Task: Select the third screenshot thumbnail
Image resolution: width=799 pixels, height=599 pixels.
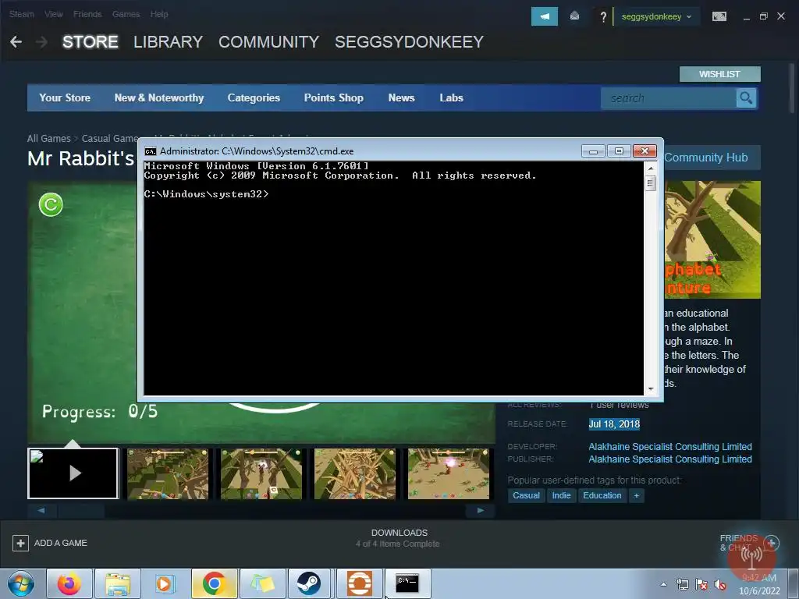Action: tap(261, 473)
